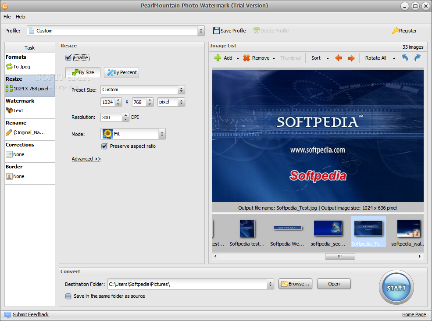Open the Destination Folder dropdown arrow
This screenshot has height=321, width=432.
point(270,284)
